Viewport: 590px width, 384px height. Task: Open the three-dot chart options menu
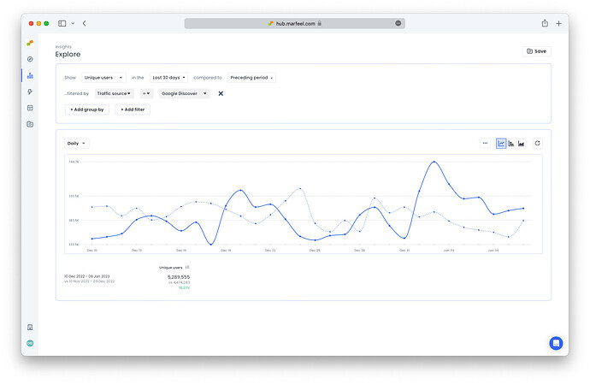tap(485, 144)
